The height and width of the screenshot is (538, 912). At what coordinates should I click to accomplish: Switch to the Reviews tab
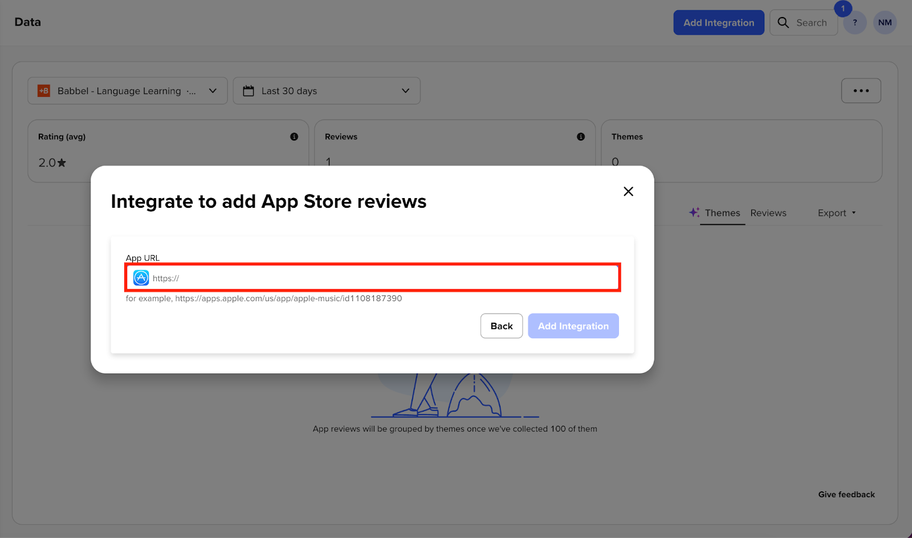coord(768,213)
